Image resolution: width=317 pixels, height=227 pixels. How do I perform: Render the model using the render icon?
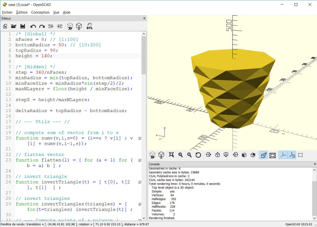click(79, 26)
